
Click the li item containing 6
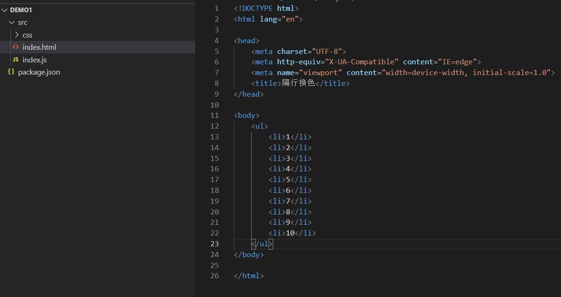click(x=290, y=190)
